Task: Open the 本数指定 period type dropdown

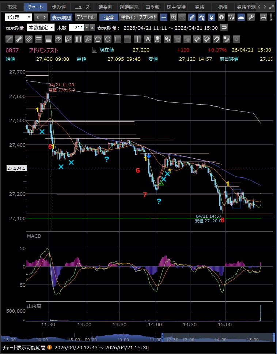Action: pos(41,27)
